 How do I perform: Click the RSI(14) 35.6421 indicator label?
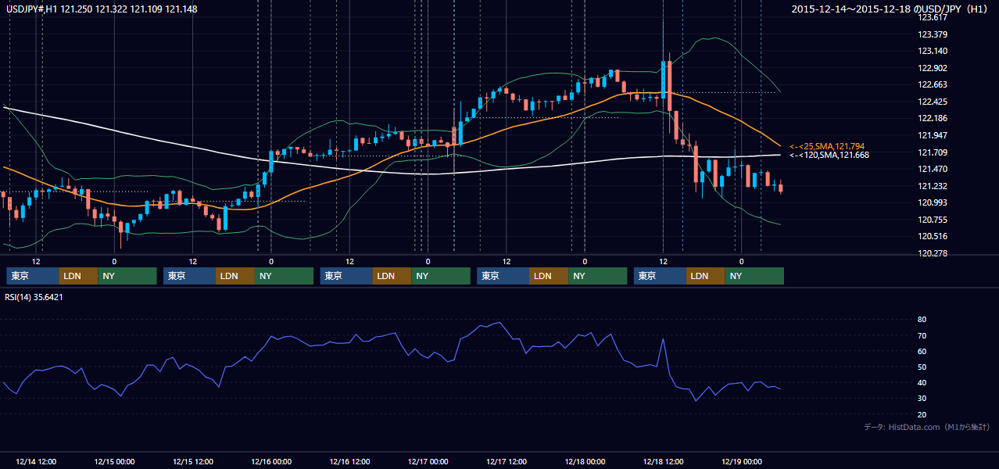34,297
